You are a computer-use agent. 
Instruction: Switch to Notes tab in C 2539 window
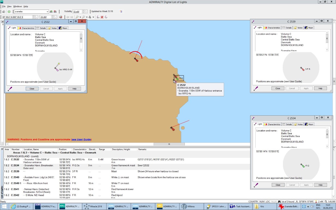(298, 28)
